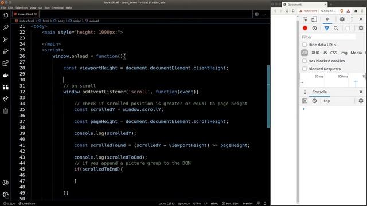Filter network requests by XHR
The image size is (367, 206).
[x=315, y=53]
